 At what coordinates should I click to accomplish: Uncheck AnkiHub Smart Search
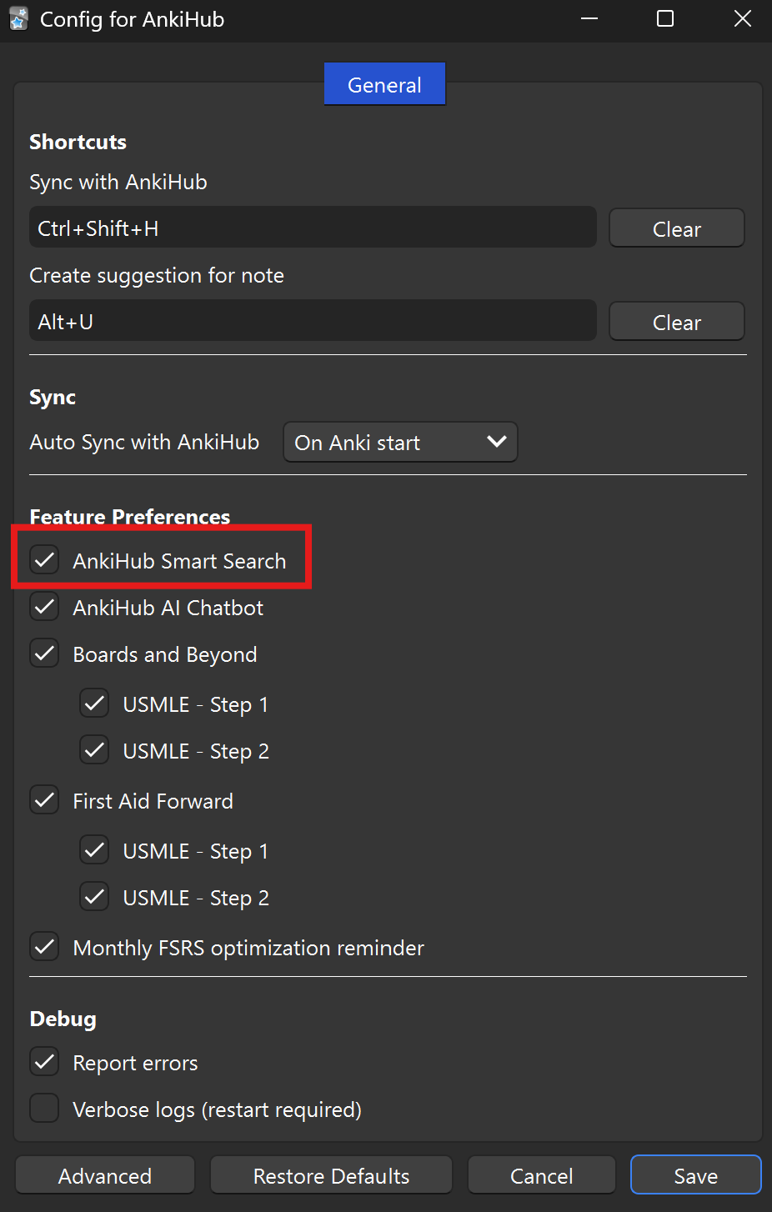(x=45, y=560)
